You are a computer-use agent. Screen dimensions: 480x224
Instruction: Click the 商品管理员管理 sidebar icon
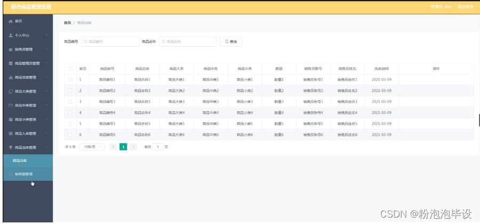[11, 63]
